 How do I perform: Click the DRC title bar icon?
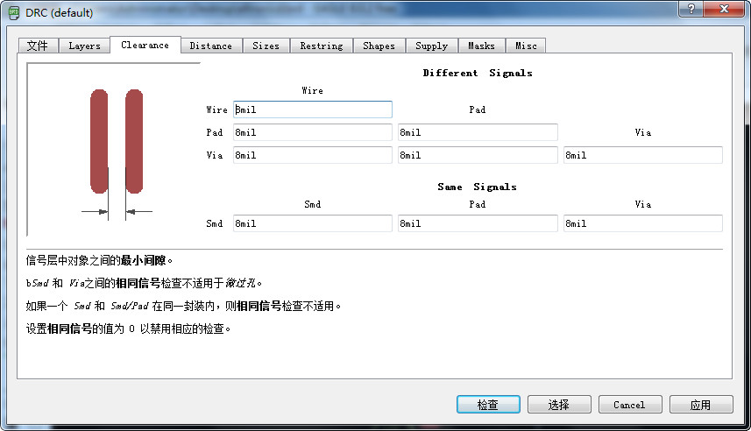tap(14, 13)
